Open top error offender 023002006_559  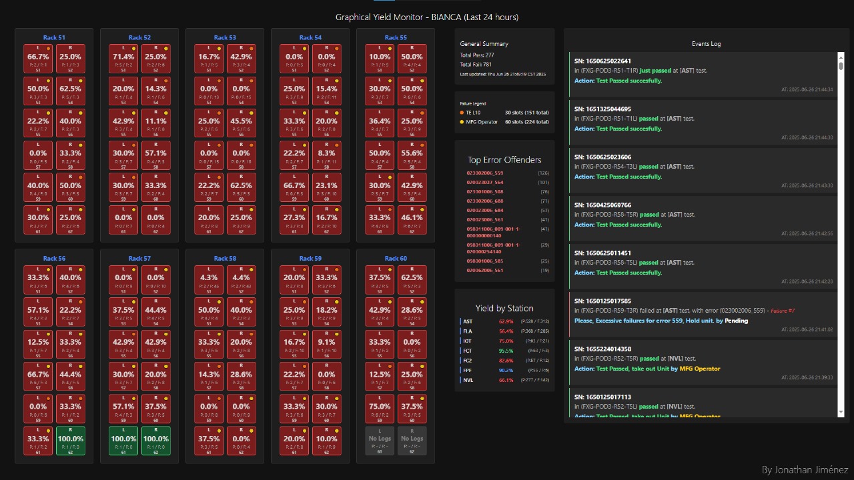[485, 173]
